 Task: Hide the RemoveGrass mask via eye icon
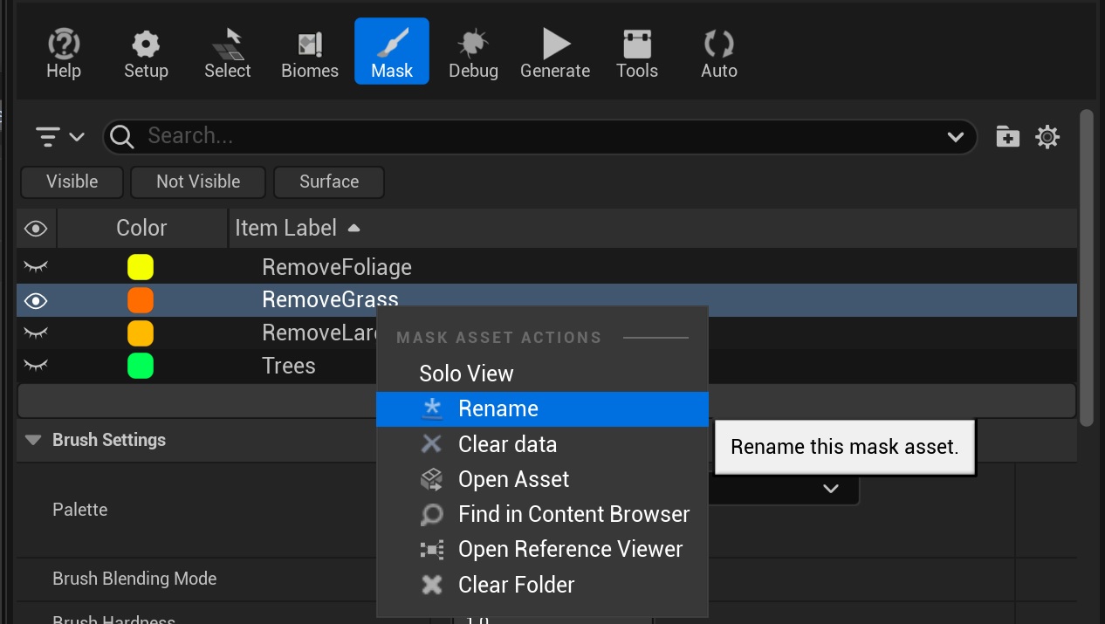36,301
